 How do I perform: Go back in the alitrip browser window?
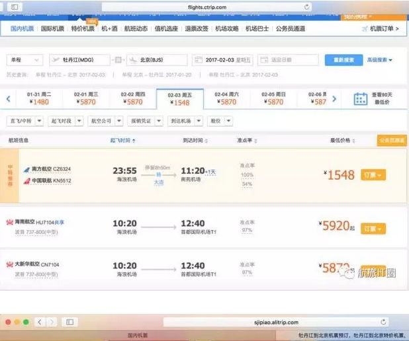tap(40, 322)
